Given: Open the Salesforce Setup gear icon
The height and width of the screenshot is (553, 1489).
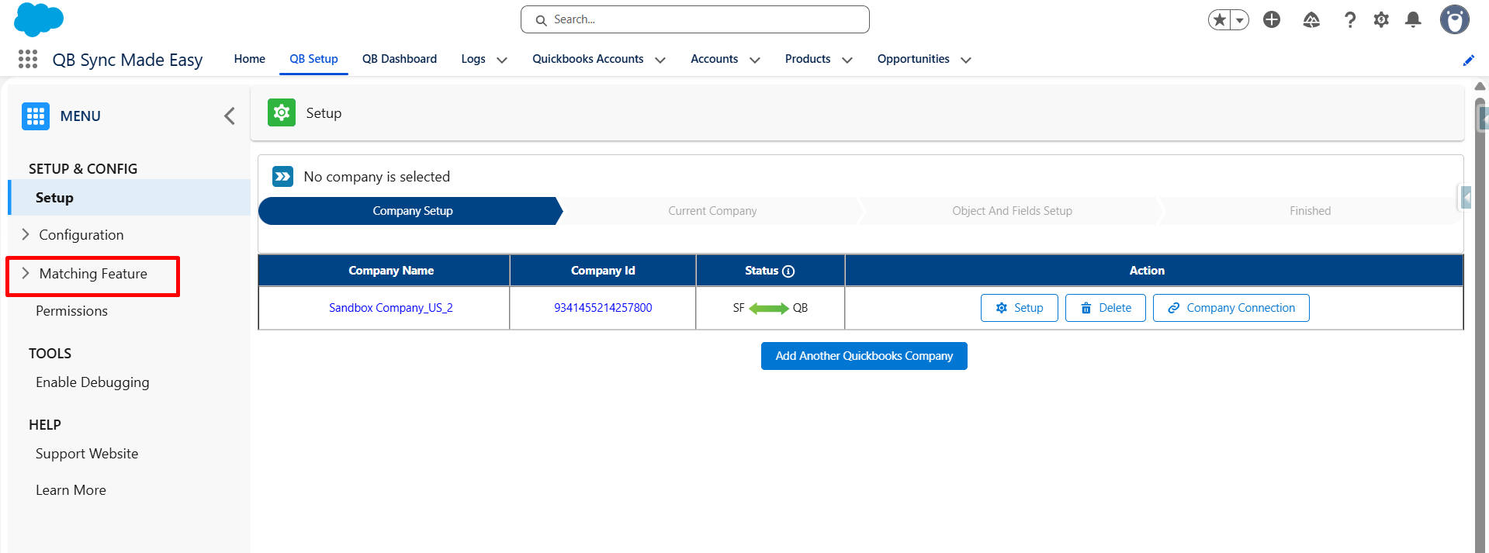Looking at the screenshot, I should click(x=1381, y=19).
